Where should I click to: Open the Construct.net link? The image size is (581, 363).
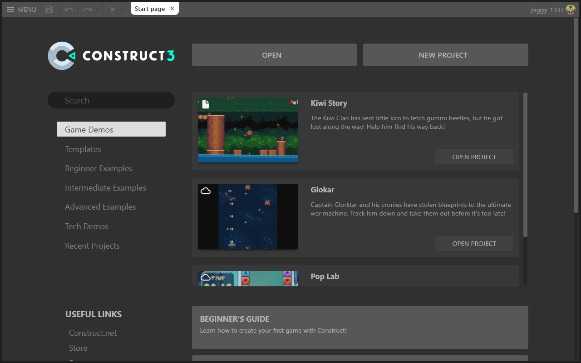[93, 333]
